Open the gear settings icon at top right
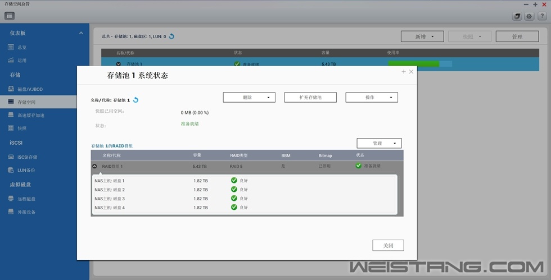Viewport: 551px width, 280px height. 529,16
